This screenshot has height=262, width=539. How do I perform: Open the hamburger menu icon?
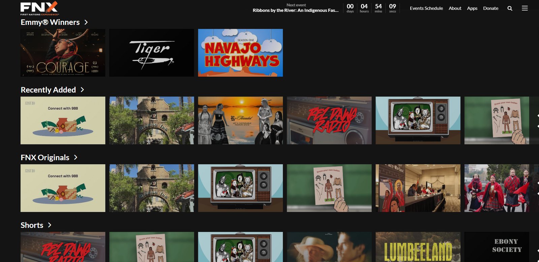pyautogui.click(x=525, y=8)
